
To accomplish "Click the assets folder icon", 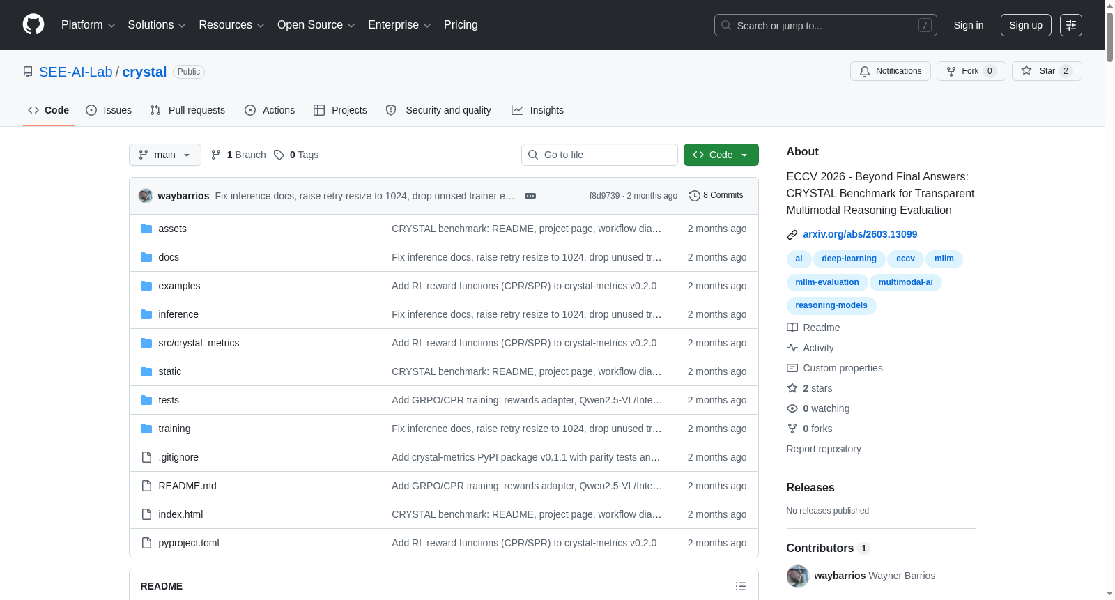I will pos(146,229).
